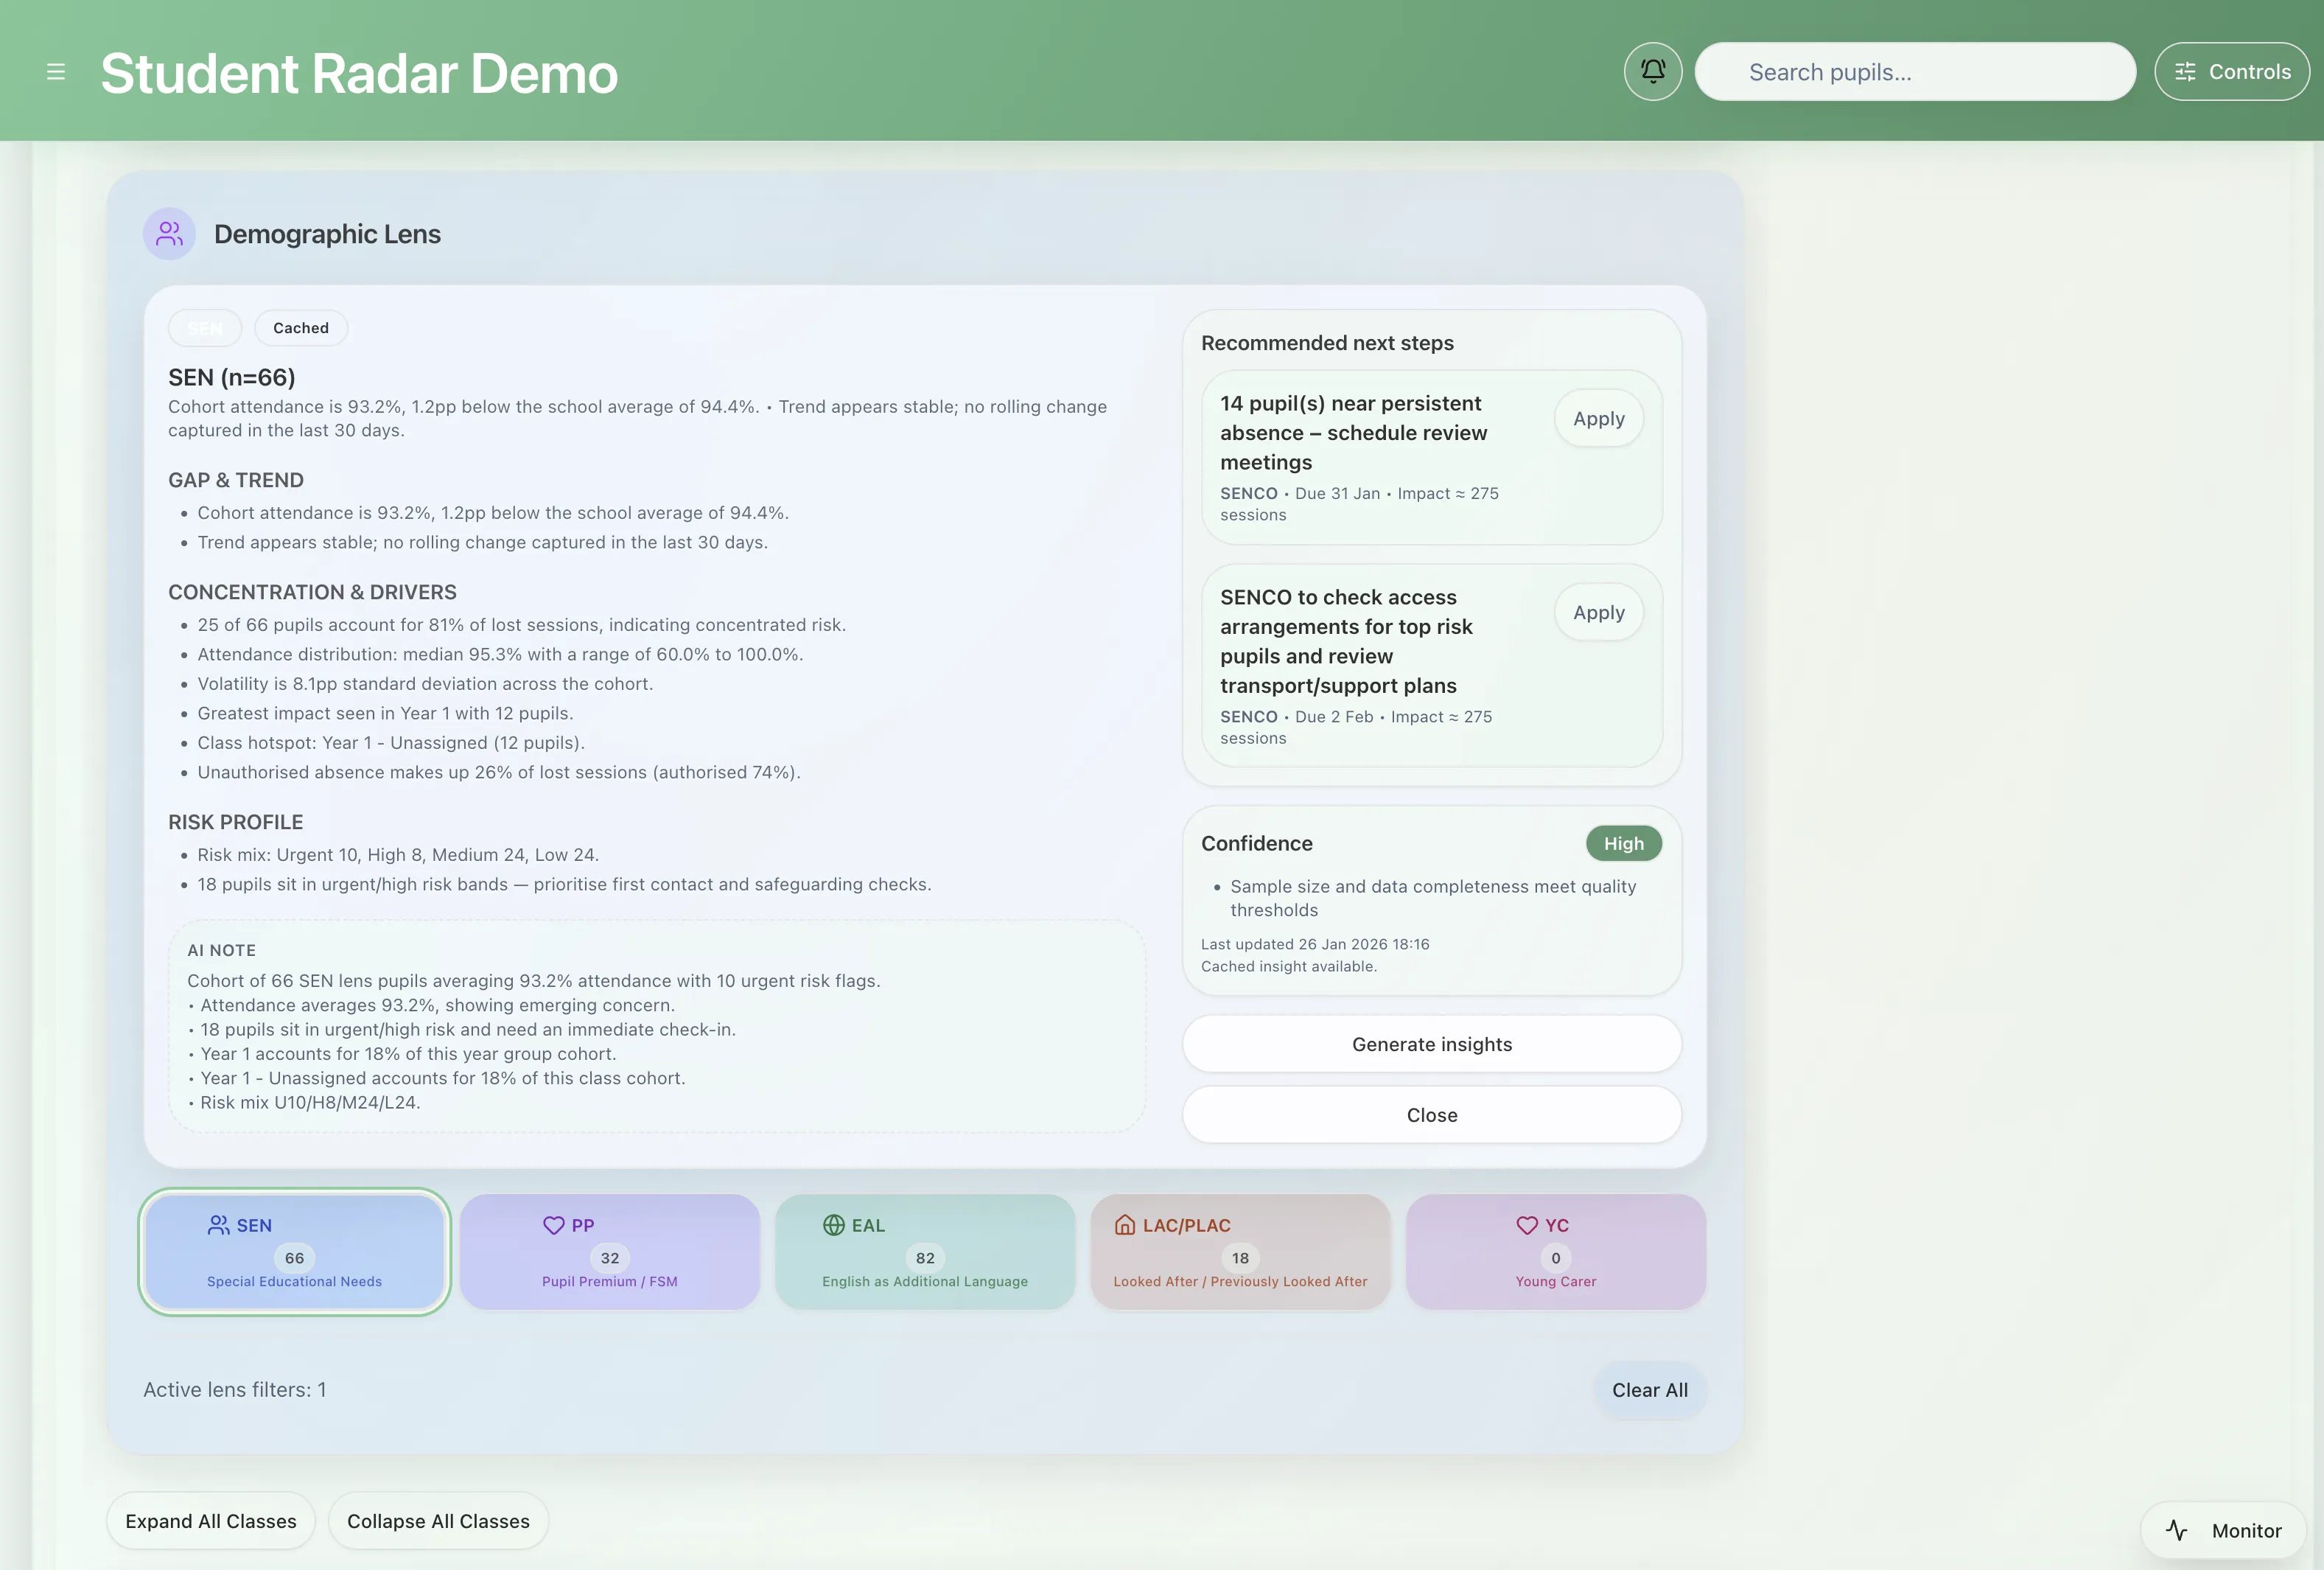Click the Monitor activity pulse icon

click(x=2177, y=1530)
